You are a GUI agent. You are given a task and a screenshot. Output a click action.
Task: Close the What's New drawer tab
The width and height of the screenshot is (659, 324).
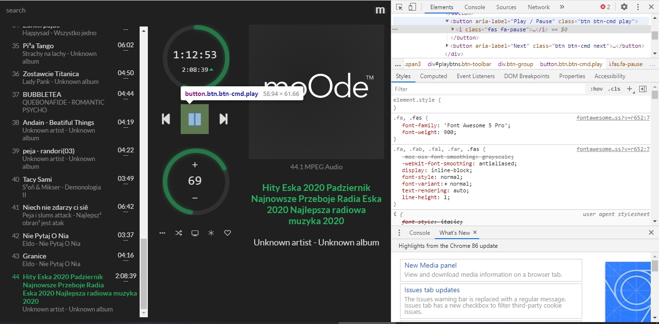click(475, 232)
